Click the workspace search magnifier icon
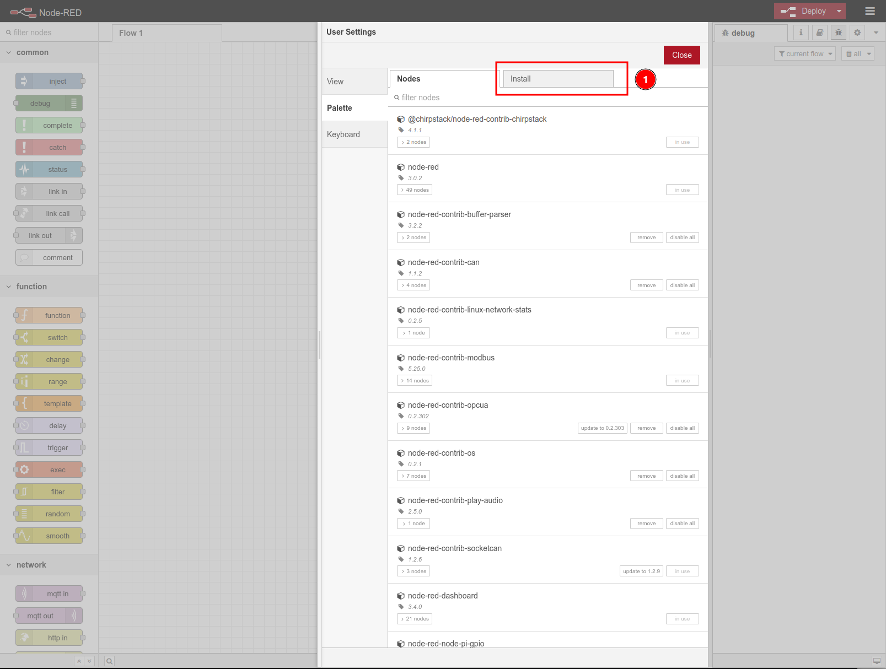The image size is (886, 669). (x=110, y=661)
